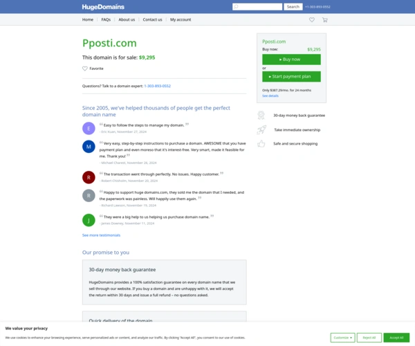This screenshot has width=415, height=346.
Task: Open the shopping cart icon
Action: (x=324, y=20)
